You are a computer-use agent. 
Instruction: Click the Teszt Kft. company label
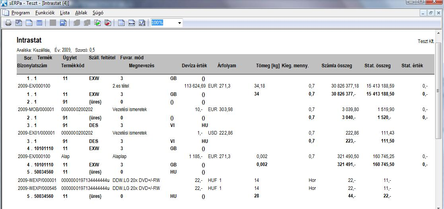426,41
